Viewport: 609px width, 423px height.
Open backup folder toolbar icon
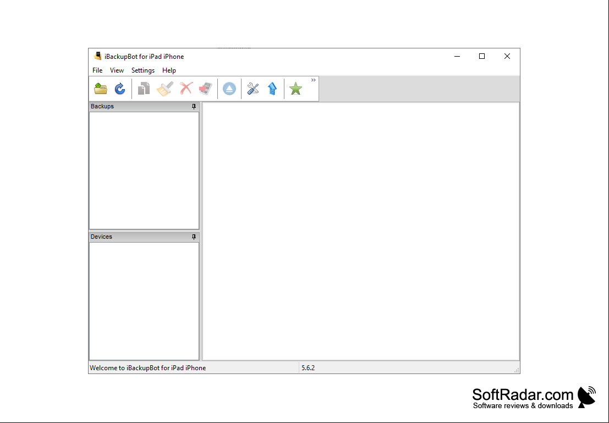click(101, 89)
